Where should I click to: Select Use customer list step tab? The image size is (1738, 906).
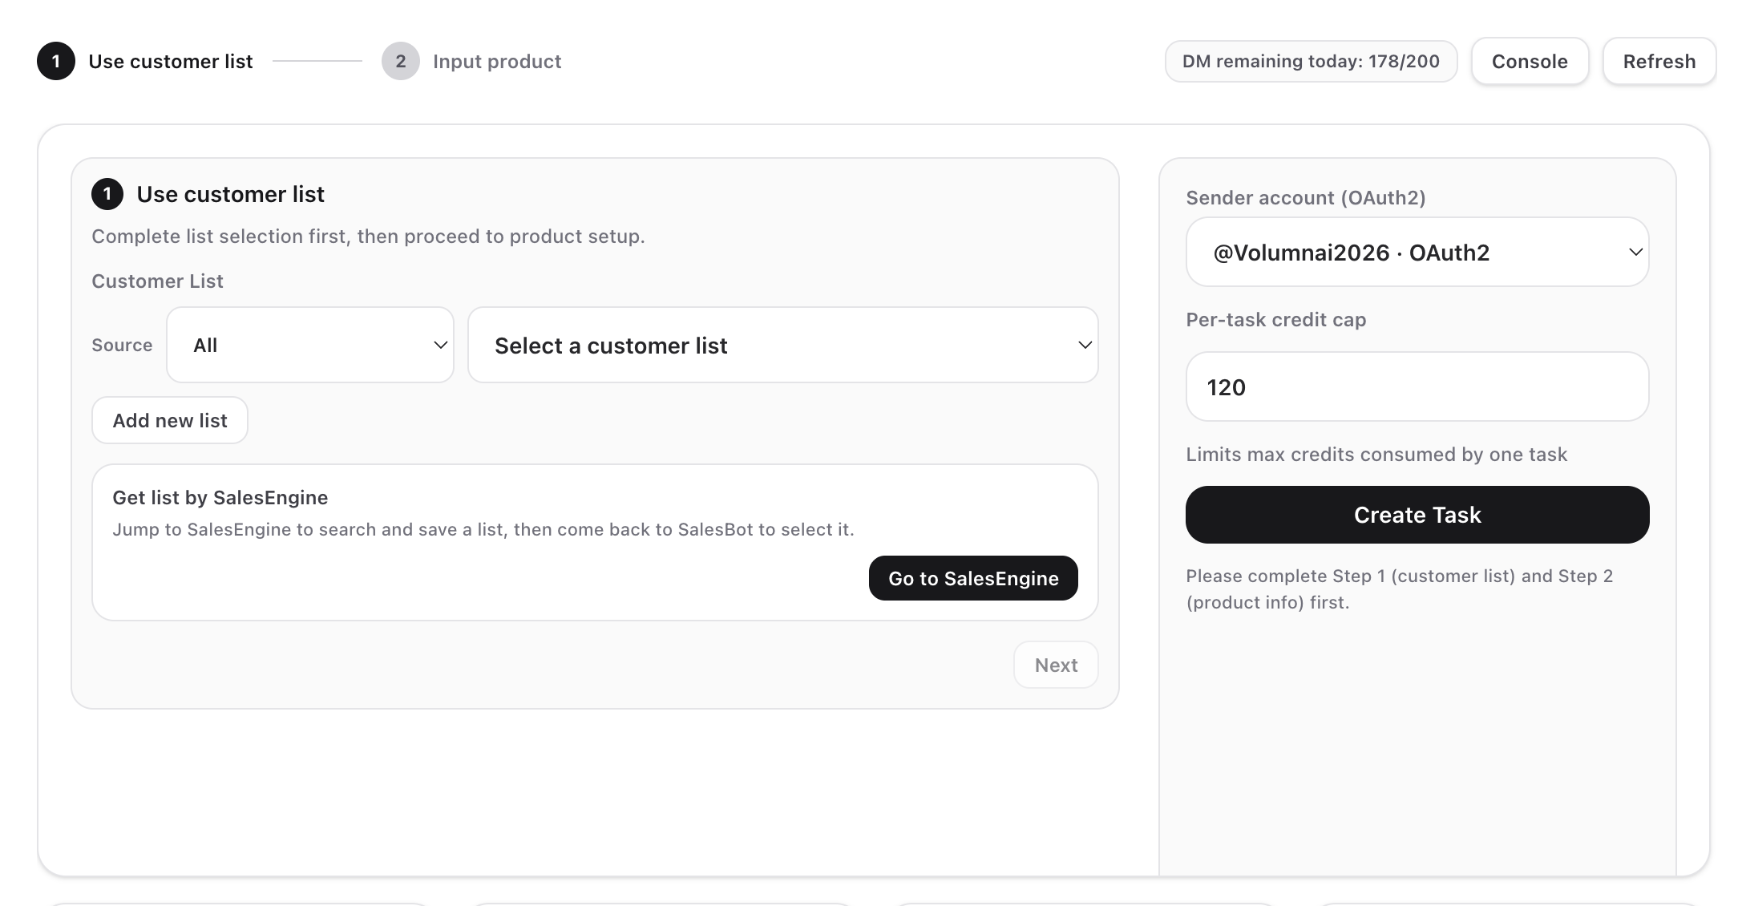tap(170, 61)
